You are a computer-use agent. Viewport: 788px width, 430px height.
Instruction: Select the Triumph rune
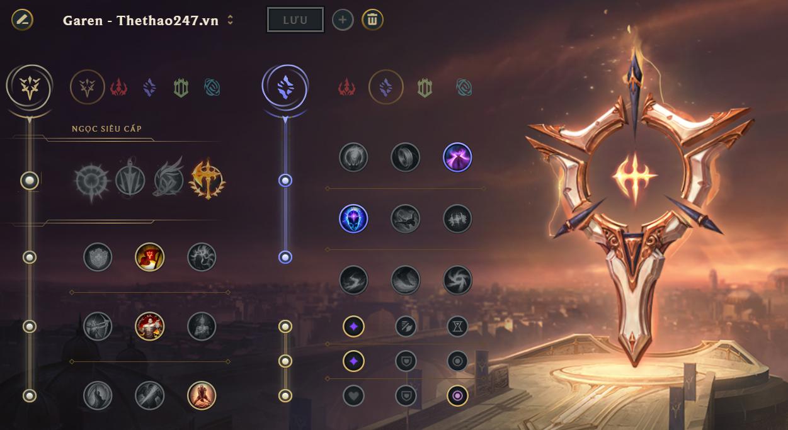click(150, 257)
